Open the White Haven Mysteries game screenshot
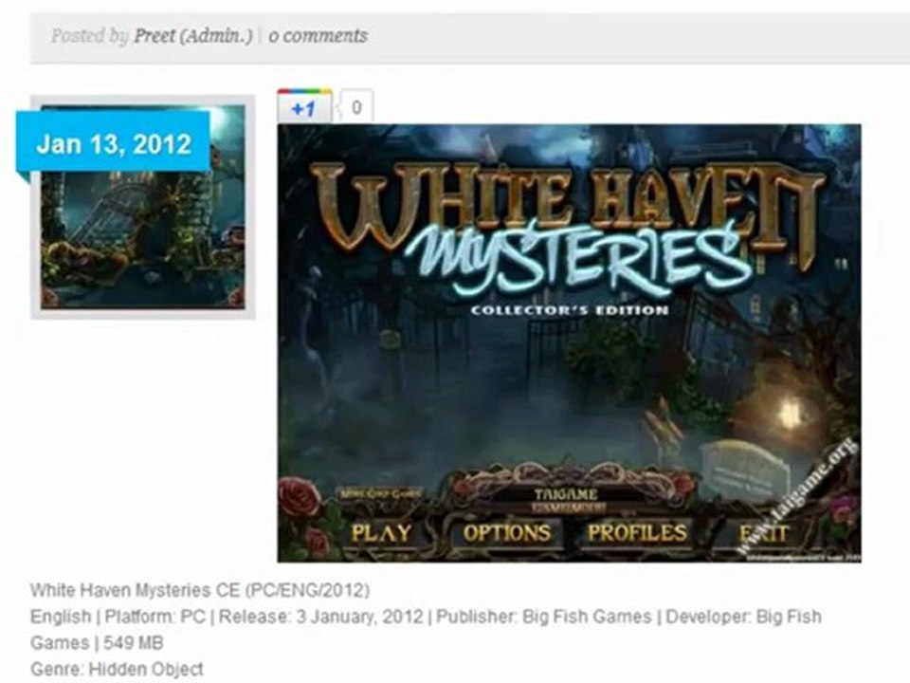 tap(570, 343)
